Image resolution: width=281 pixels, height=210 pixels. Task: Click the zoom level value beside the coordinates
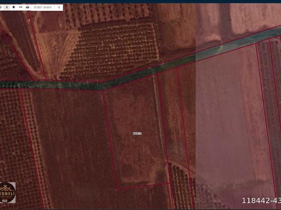(59, 7)
